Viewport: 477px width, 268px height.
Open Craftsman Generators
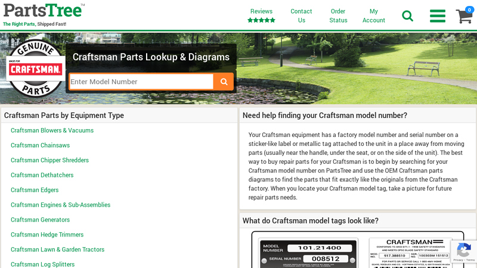coord(40,220)
